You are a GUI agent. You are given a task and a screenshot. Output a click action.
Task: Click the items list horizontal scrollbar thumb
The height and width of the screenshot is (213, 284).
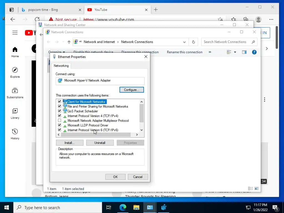click(x=96, y=135)
